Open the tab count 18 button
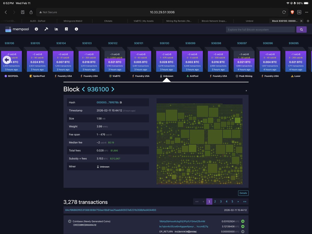This screenshot has width=312, height=234. pyautogui.click(x=299, y=12)
